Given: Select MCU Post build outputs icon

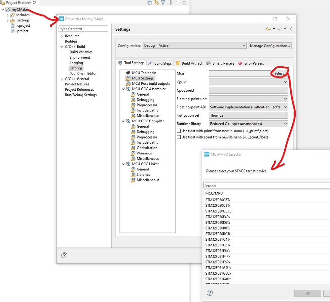Looking at the screenshot, I should 128,84.
